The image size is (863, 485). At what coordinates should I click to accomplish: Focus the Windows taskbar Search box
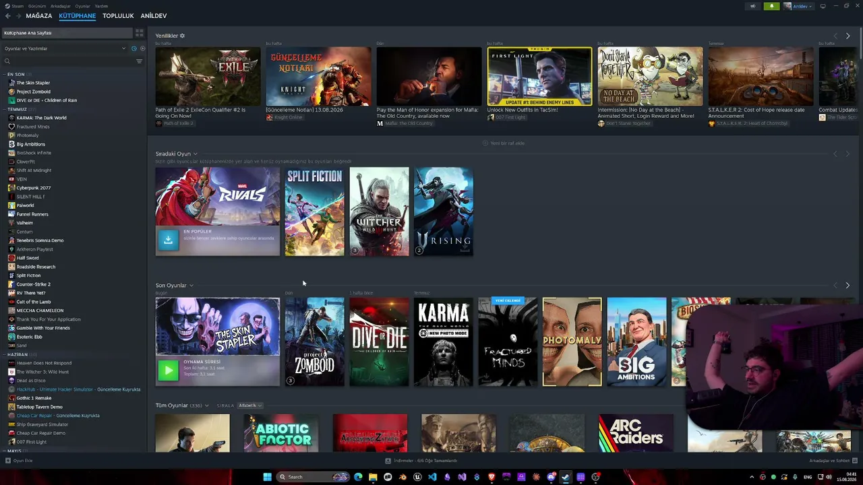click(312, 477)
